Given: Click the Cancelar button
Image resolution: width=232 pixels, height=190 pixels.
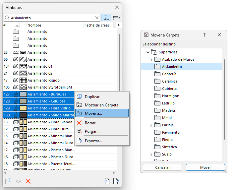Looking at the screenshot, I should pyautogui.click(x=162, y=167).
